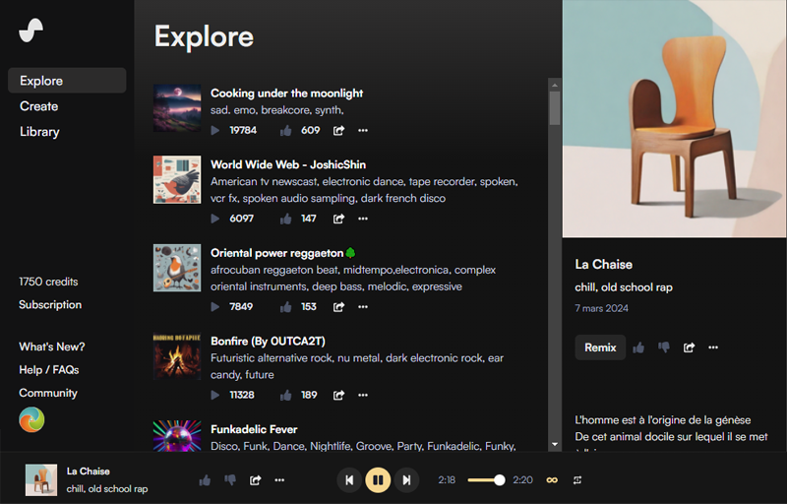Click the Explore page heading
Image resolution: width=787 pixels, height=504 pixels.
coord(204,36)
